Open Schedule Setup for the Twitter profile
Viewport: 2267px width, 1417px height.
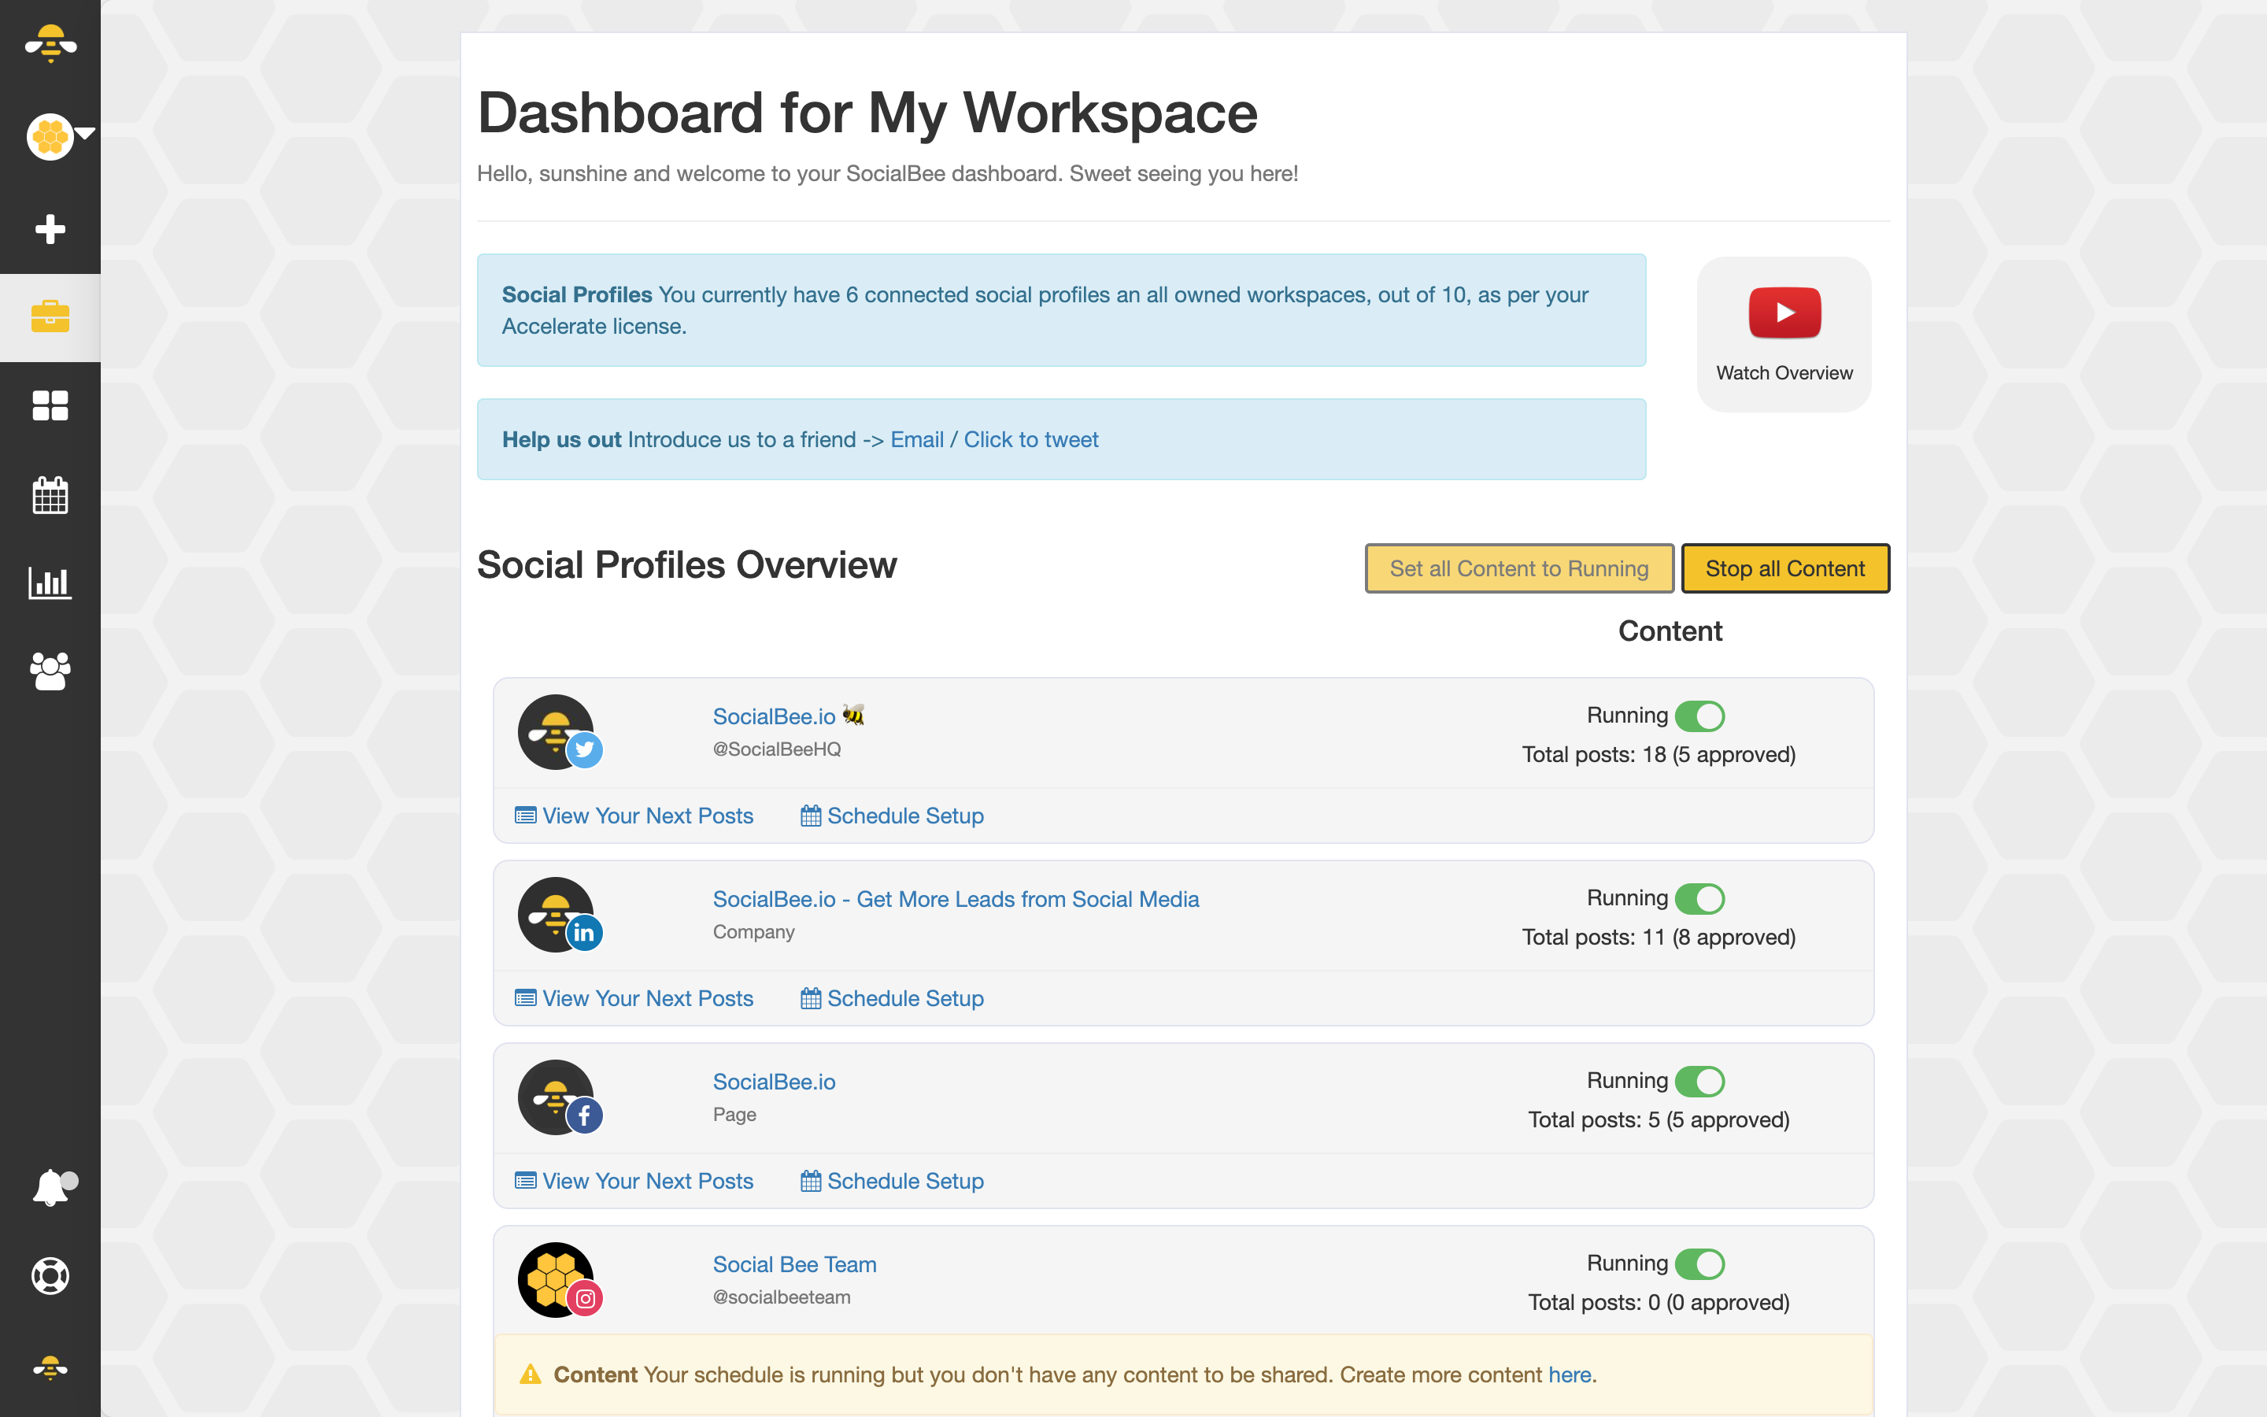(x=892, y=816)
